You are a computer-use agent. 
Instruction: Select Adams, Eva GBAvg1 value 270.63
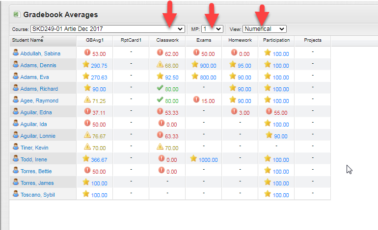coord(99,77)
